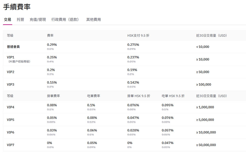Click the VIP1 level label

10,57
